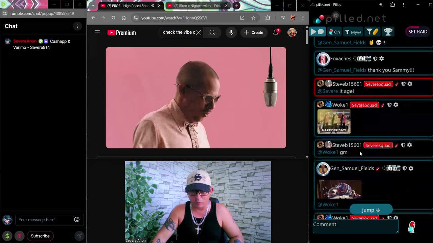
Task: Open the media control icon in browser toolbar
Action: coord(283,18)
